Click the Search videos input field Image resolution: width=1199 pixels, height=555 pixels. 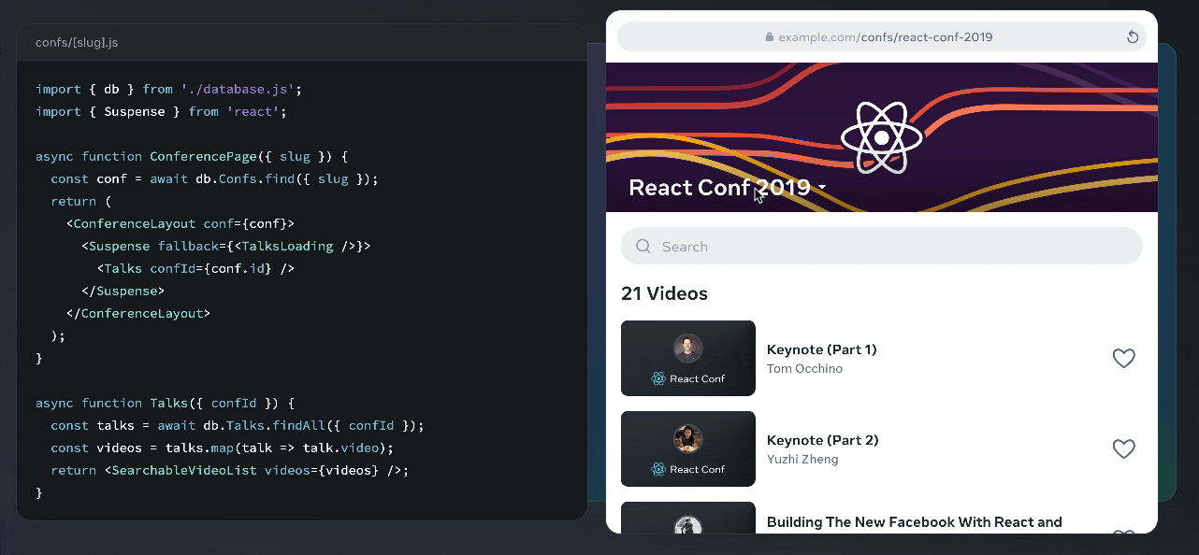pyautogui.click(x=882, y=247)
